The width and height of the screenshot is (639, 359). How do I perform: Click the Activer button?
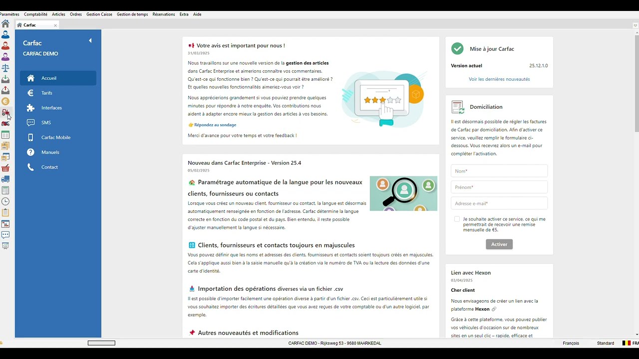(499, 244)
